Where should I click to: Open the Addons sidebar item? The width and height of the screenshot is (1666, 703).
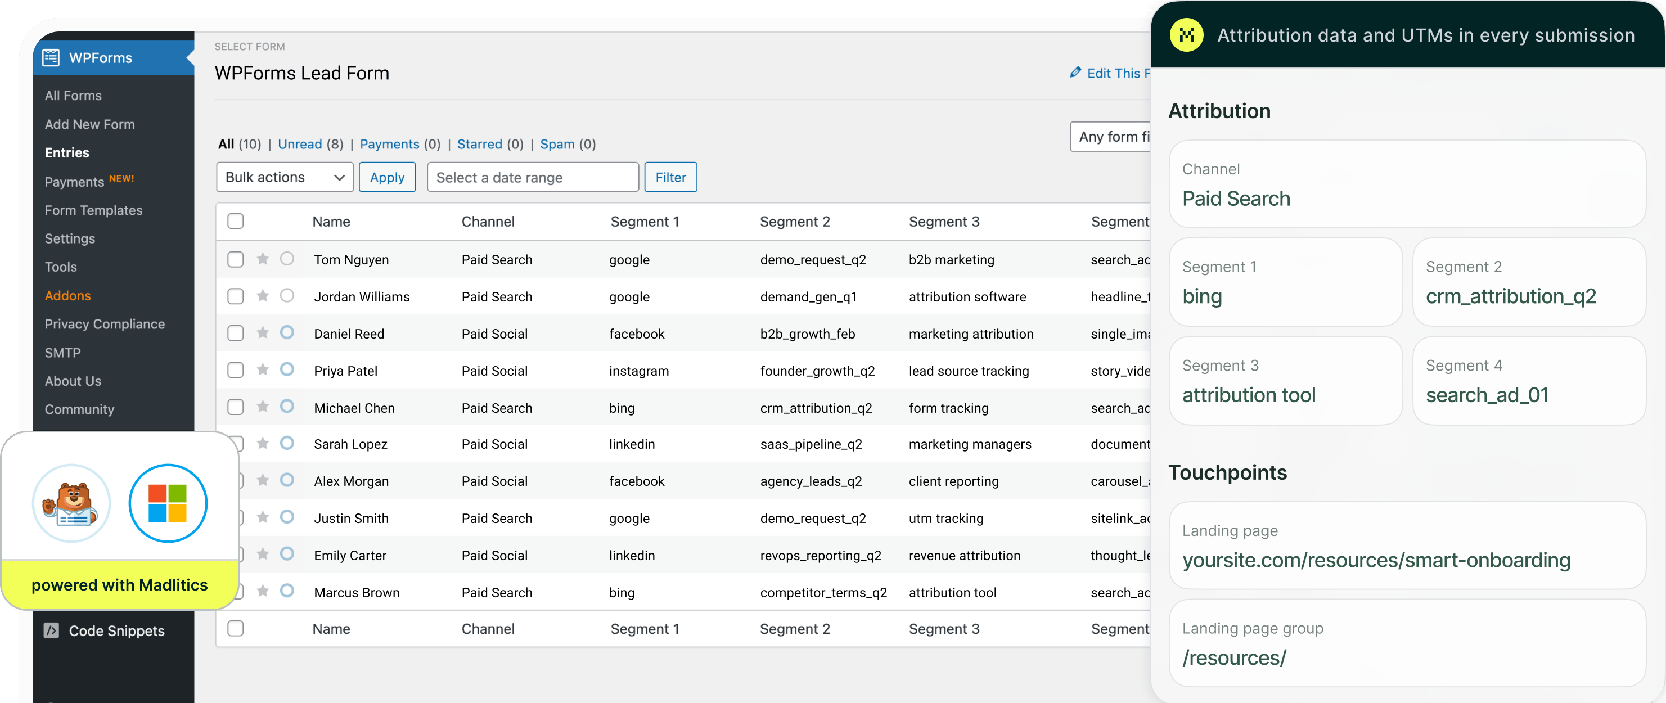tap(68, 296)
